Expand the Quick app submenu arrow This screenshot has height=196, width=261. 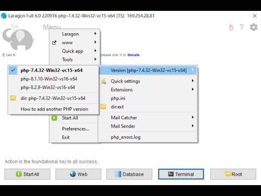95,51
